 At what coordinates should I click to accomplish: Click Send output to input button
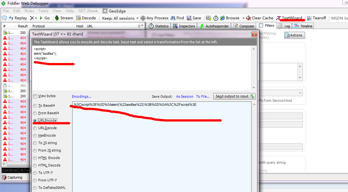tap(234, 96)
